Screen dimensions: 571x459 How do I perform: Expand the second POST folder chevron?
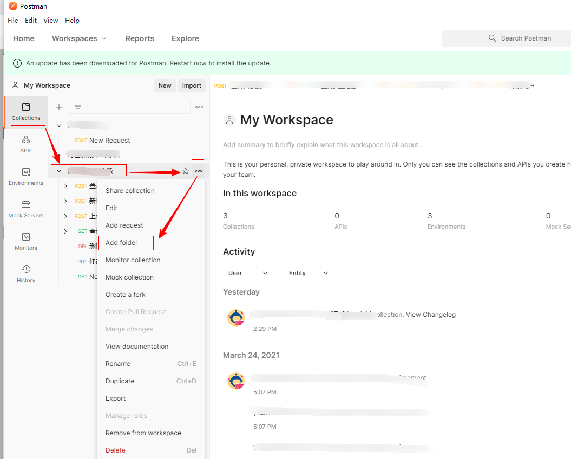[65, 201]
